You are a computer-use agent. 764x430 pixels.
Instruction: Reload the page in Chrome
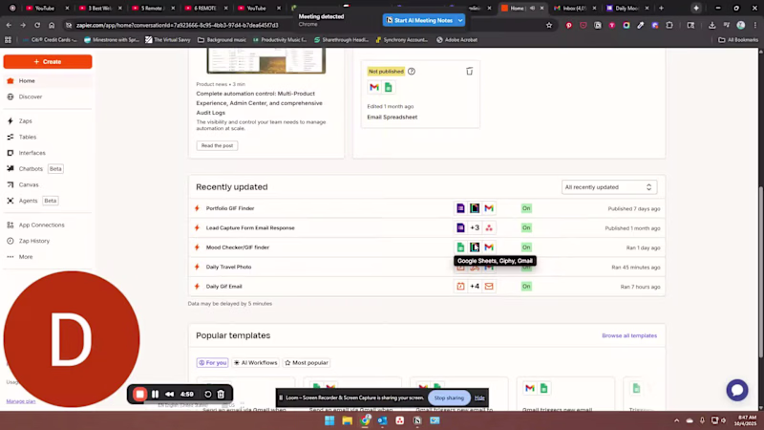tap(37, 26)
